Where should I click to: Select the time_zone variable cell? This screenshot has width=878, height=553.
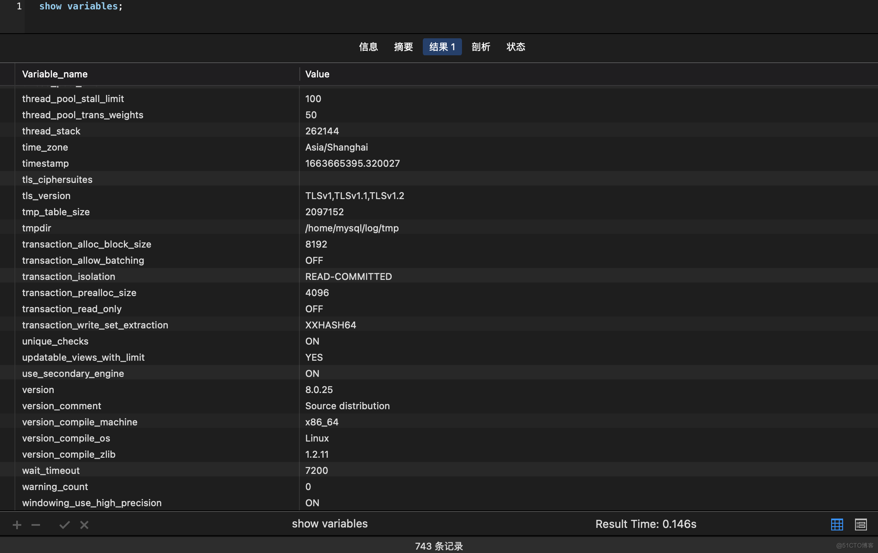[x=45, y=147]
